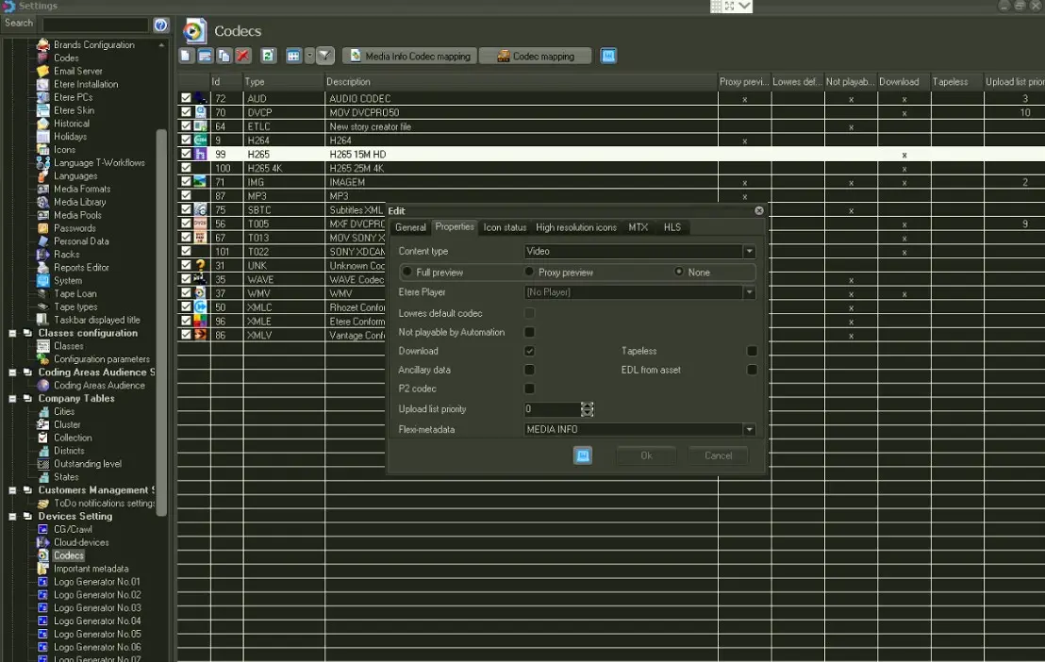Click the help question mark next to Search
This screenshot has height=662, width=1045.
(161, 25)
